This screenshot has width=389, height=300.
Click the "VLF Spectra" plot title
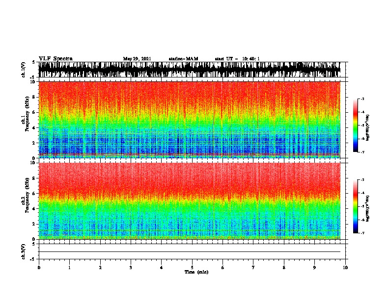(56, 59)
